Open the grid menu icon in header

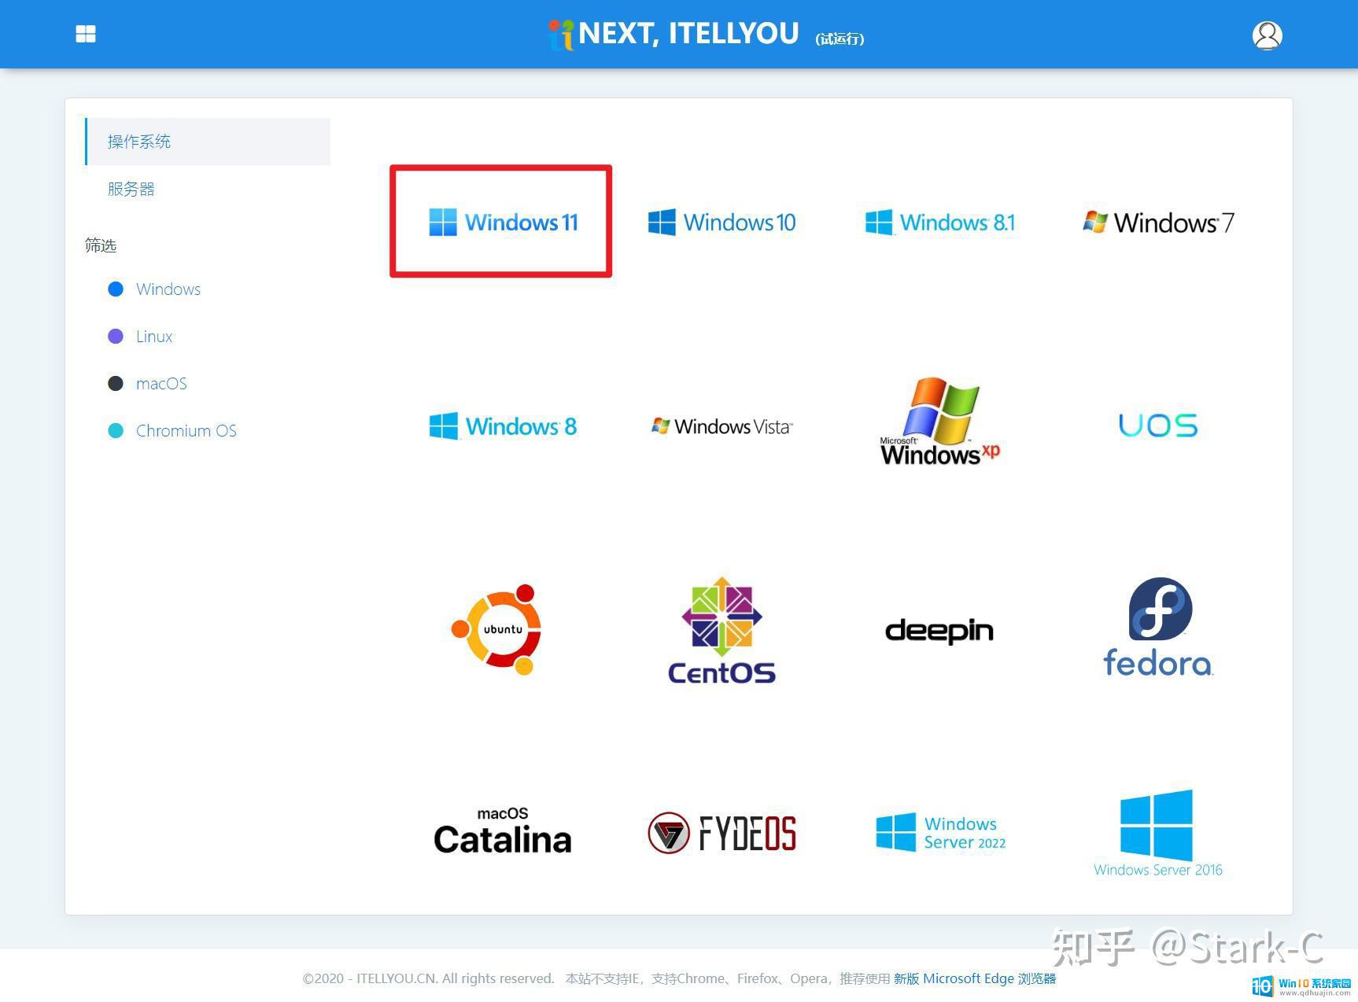86,34
